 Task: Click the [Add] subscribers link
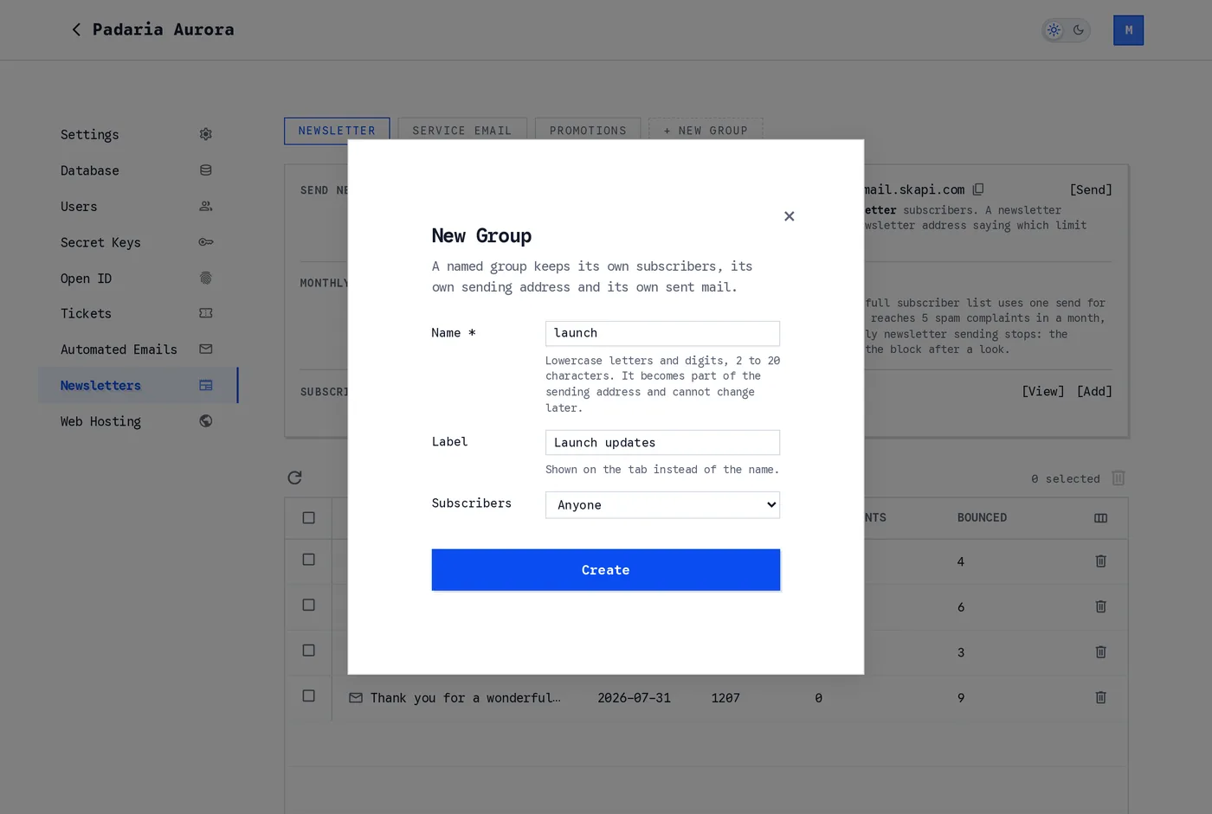click(1094, 392)
